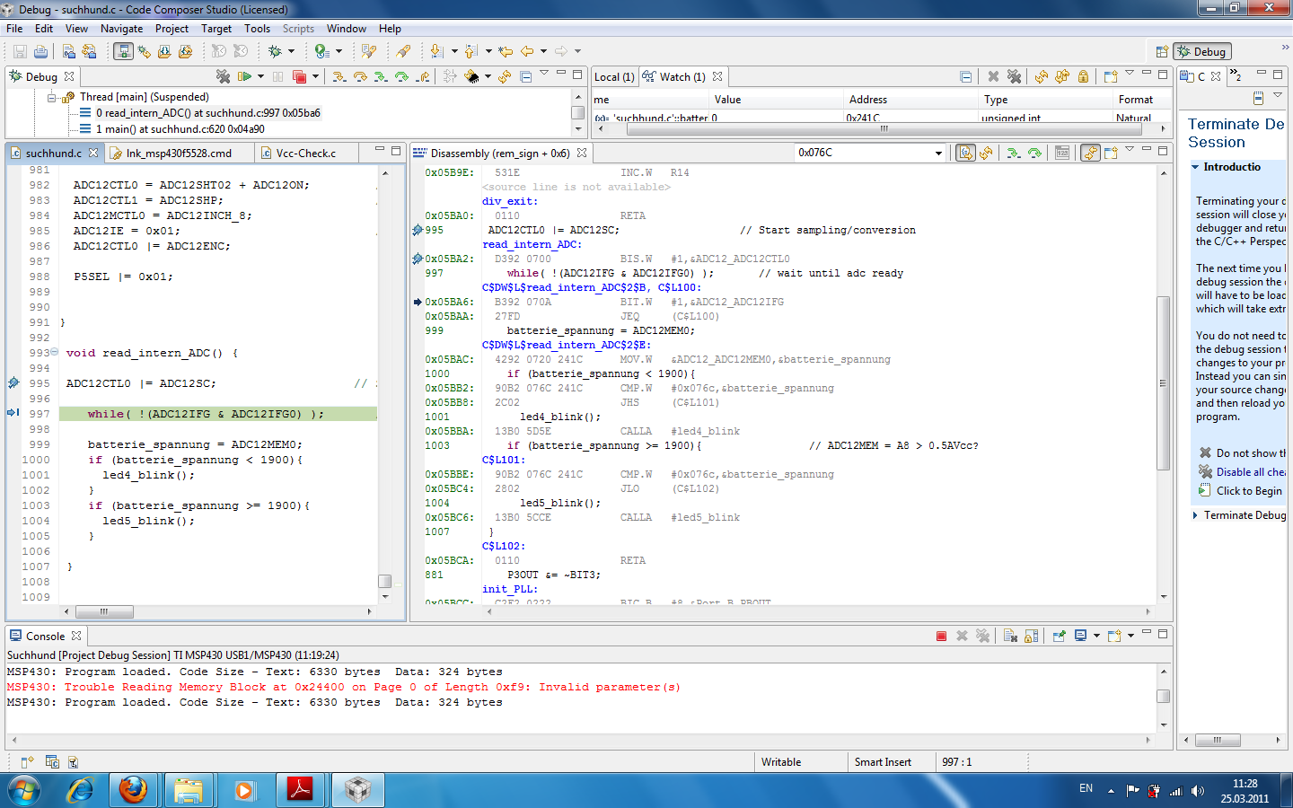Screen dimensions: 1293x808
Task: Open Firefox from the Windows taskbar
Action: (133, 790)
